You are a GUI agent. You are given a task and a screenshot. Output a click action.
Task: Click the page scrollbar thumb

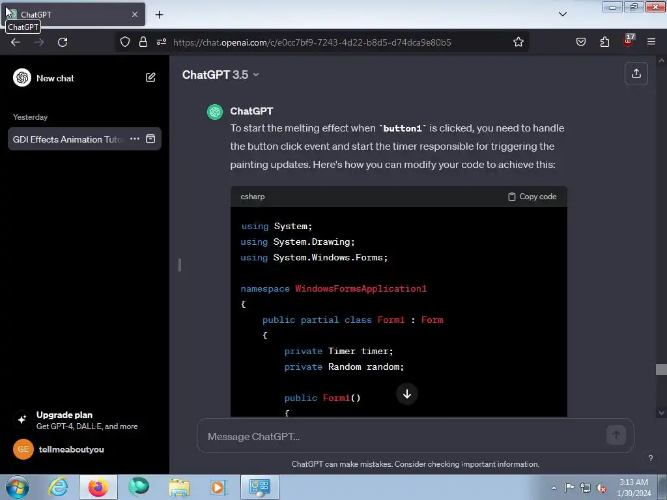(x=661, y=370)
